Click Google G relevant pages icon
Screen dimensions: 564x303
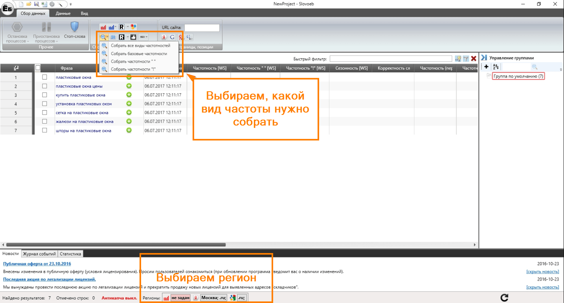[172, 37]
